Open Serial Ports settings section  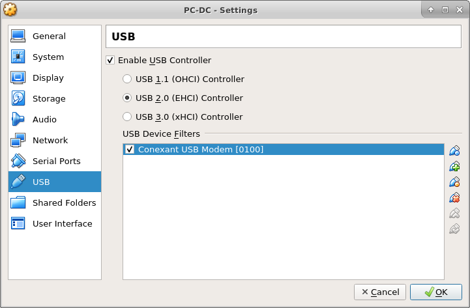(x=55, y=161)
